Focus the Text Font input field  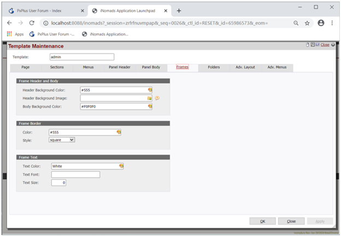[75, 175]
